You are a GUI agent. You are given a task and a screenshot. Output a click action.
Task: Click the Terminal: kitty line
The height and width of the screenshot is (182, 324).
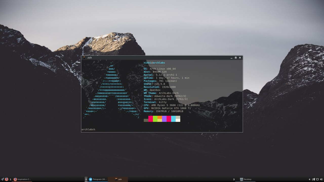point(155,102)
